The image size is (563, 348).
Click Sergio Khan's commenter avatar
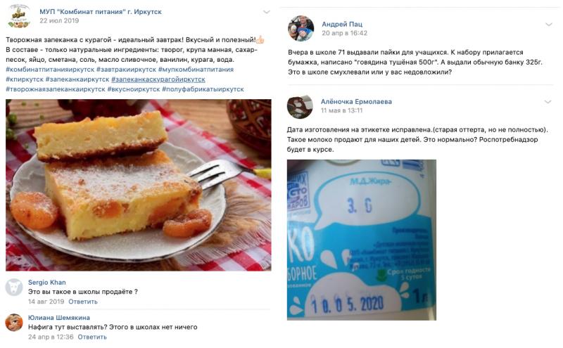coord(14,288)
